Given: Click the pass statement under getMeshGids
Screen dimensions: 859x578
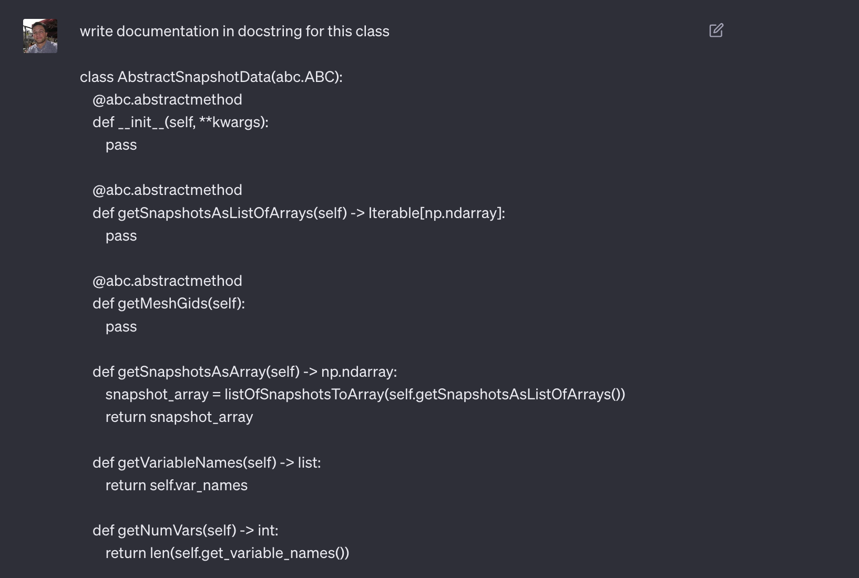Looking at the screenshot, I should pyautogui.click(x=121, y=326).
